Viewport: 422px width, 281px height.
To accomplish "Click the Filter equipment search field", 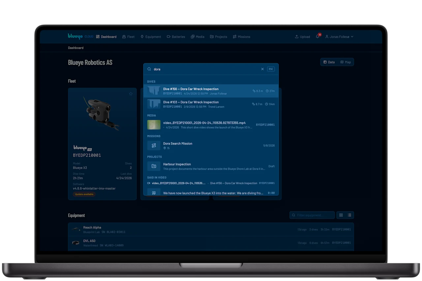I will click(312, 215).
